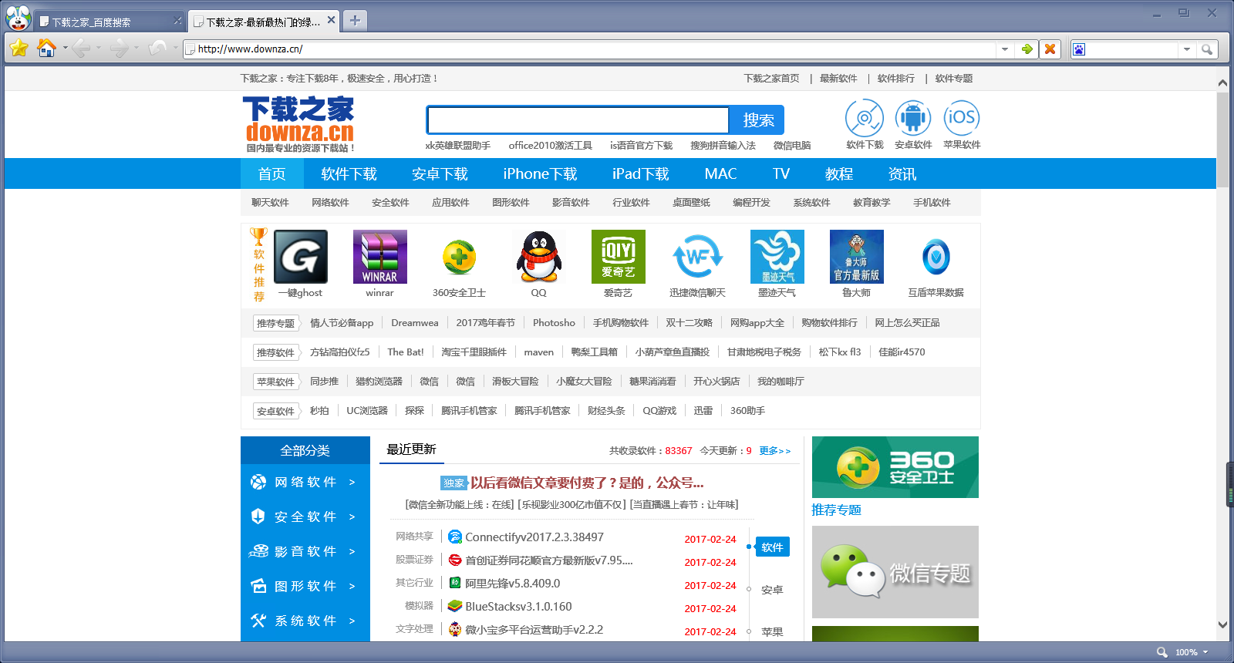Switch to the 苹果 update tab

[x=772, y=632]
